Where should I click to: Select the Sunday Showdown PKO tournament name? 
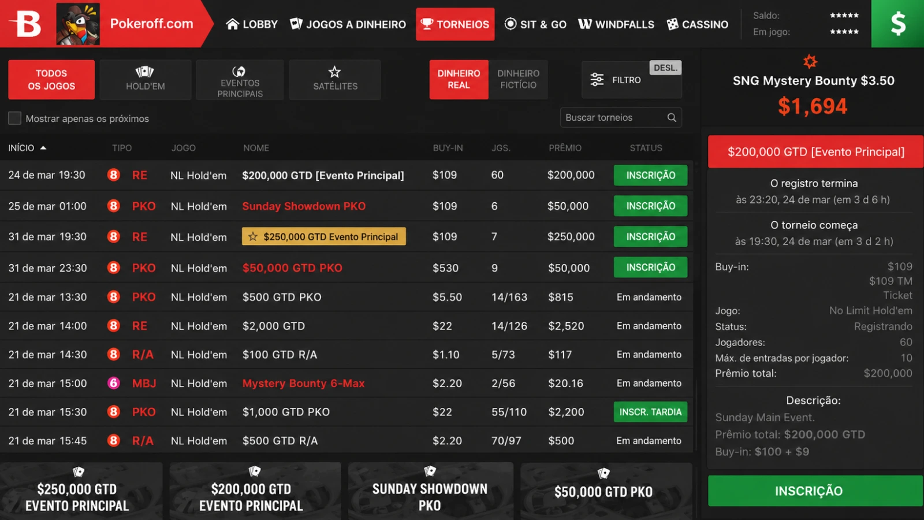(304, 206)
